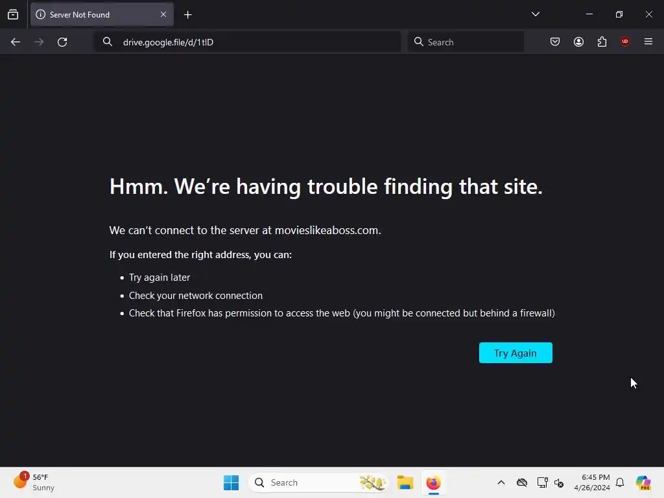Click the Firefox taskbar icon
Image resolution: width=664 pixels, height=498 pixels.
click(433, 482)
